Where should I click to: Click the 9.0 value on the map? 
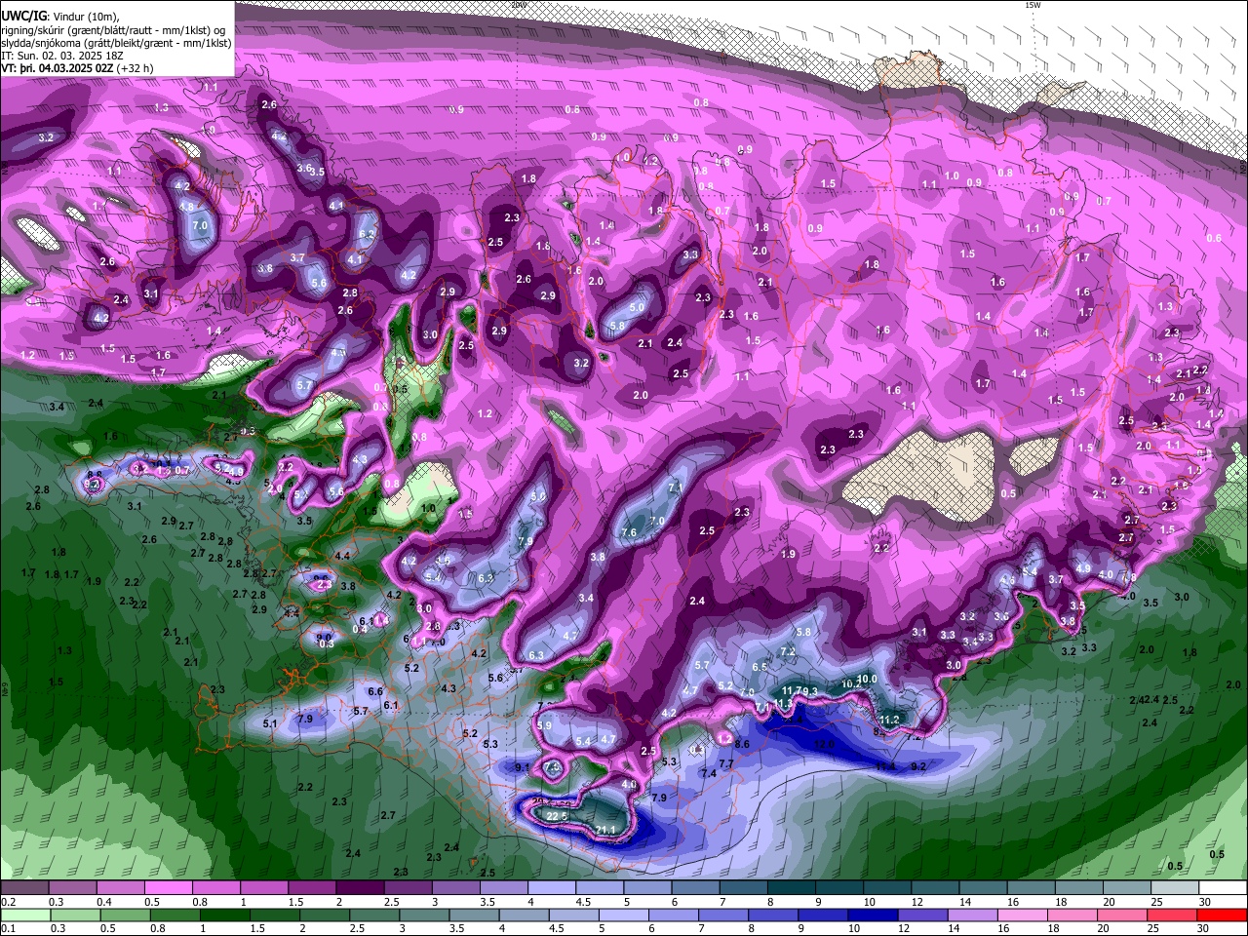coord(324,637)
